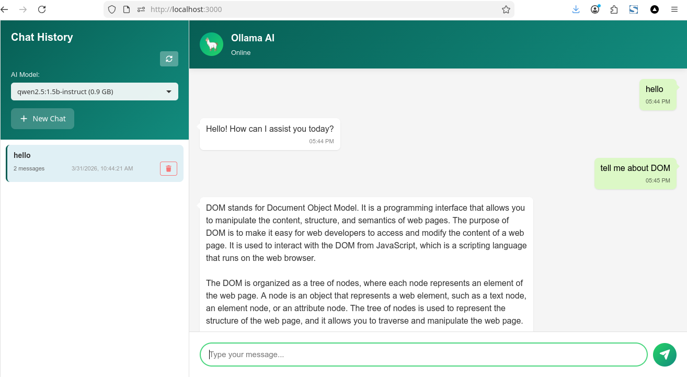Click the reload page icon
687x377 pixels.
42,9
